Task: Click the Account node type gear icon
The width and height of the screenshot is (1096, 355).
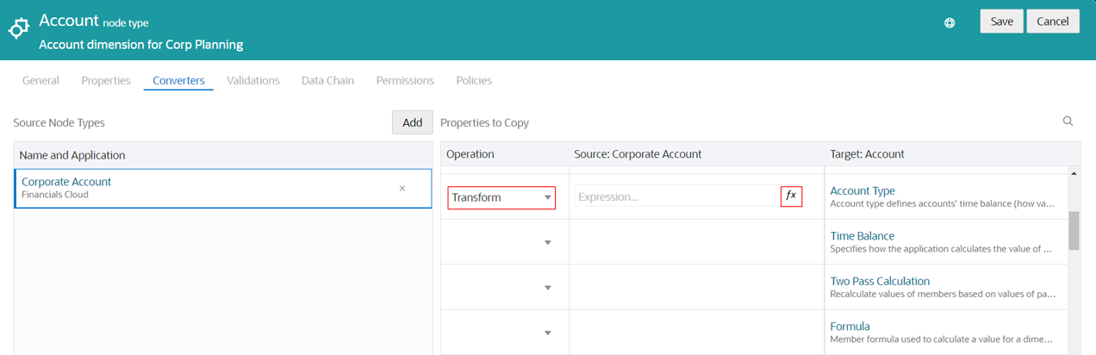Action: coord(18,29)
